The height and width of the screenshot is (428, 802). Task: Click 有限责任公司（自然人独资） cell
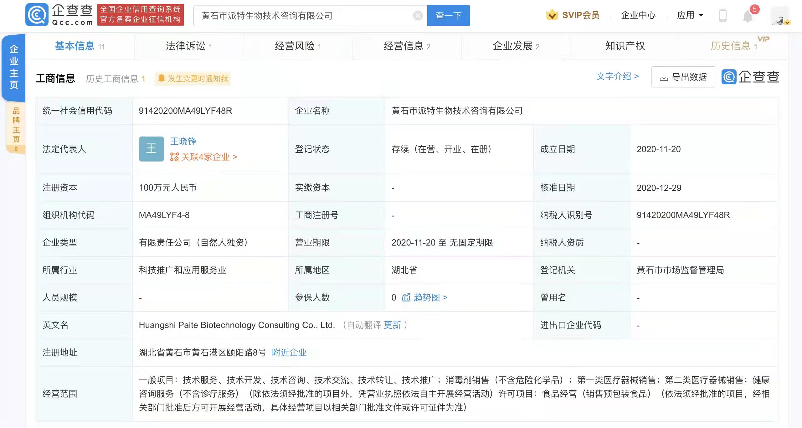click(x=193, y=242)
